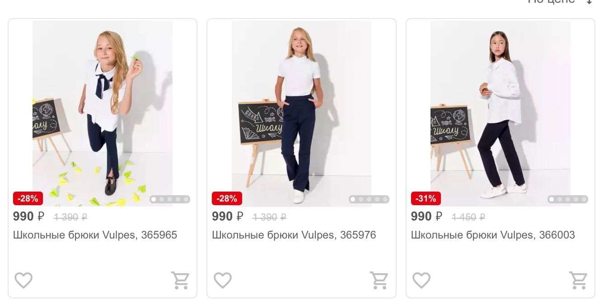The height and width of the screenshot is (303, 599).
Task: Open the Vulpes 365965 trousers link
Action: (x=95, y=235)
